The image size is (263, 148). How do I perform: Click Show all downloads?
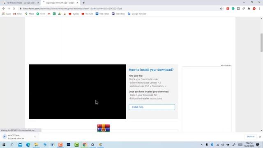251,137
